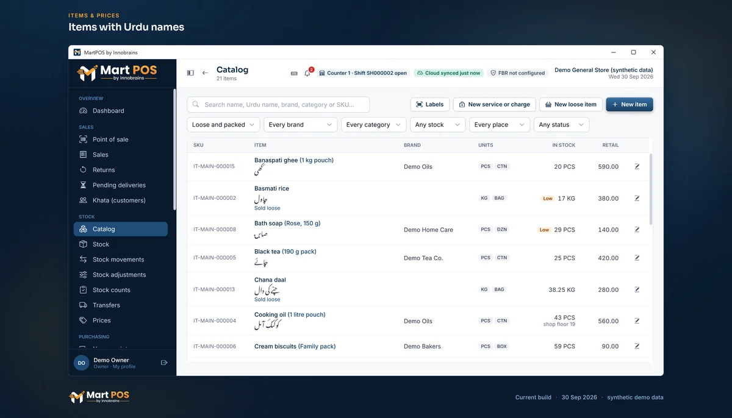732x418 pixels.
Task: Open Khata (customers) page
Action: pos(121,200)
